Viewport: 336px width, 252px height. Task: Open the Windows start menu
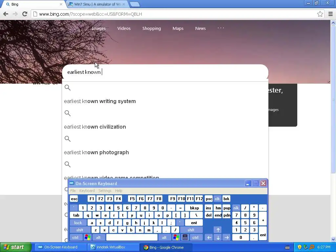(16, 247)
